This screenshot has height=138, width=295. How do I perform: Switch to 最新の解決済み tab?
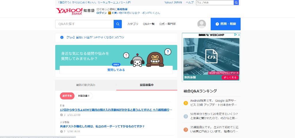86,85
